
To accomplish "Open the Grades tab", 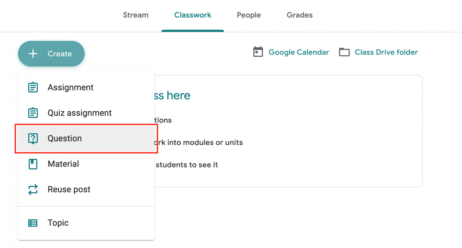I will [300, 15].
